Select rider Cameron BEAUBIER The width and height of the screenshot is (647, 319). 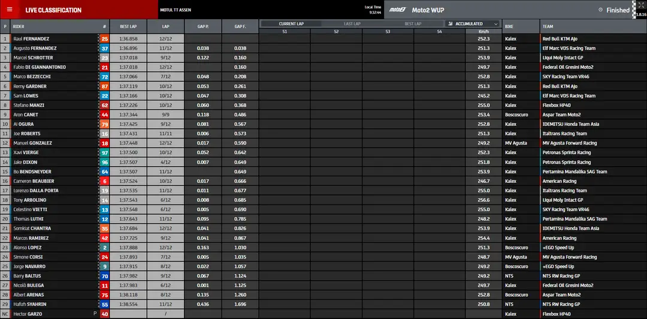click(x=34, y=181)
